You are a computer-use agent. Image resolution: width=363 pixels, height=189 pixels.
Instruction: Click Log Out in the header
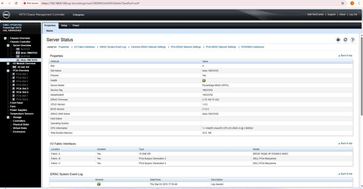coord(353,15)
